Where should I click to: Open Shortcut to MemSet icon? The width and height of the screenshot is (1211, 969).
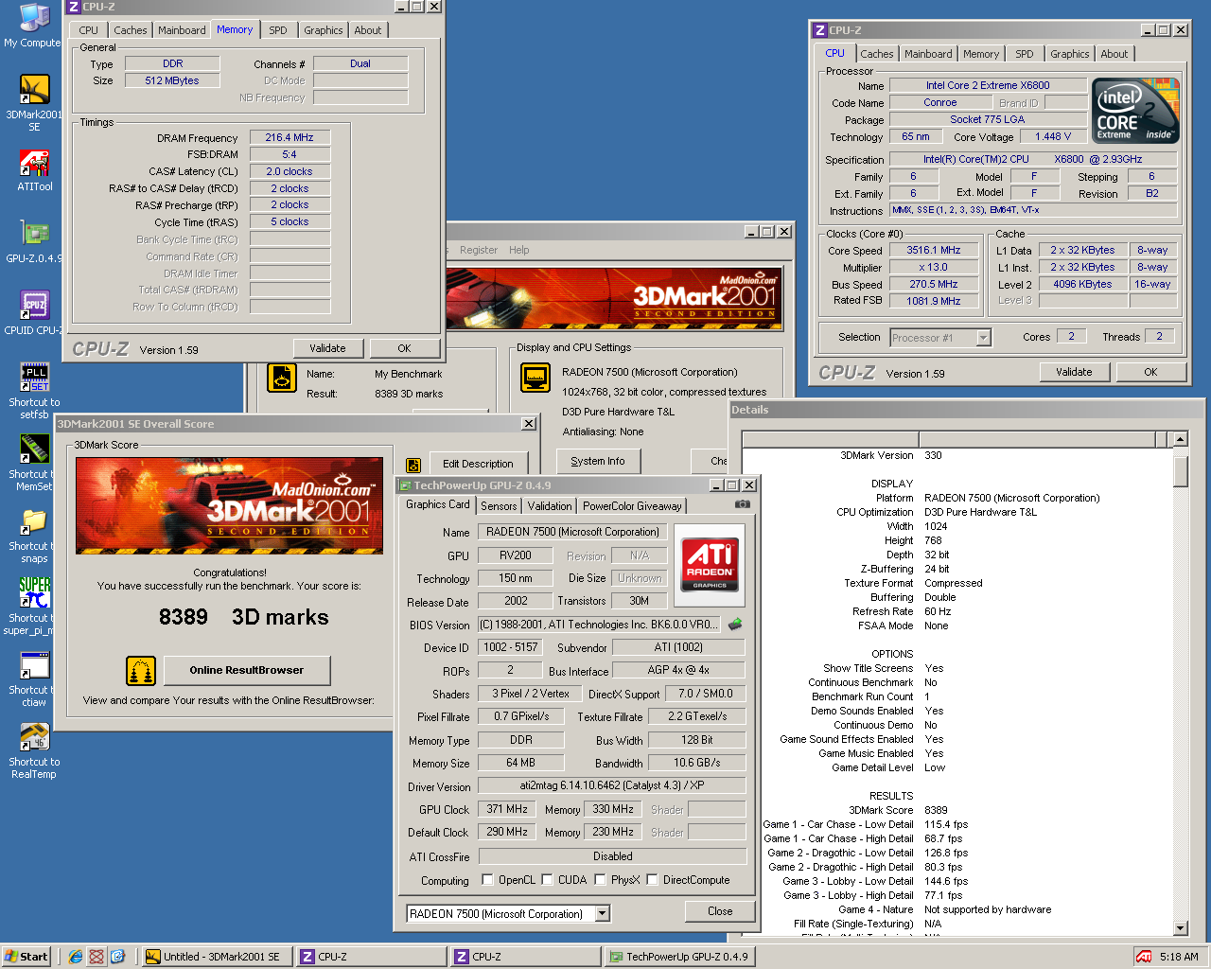34,463
